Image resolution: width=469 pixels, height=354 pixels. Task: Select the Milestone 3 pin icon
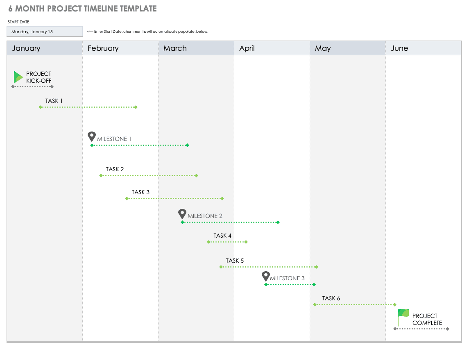click(265, 275)
